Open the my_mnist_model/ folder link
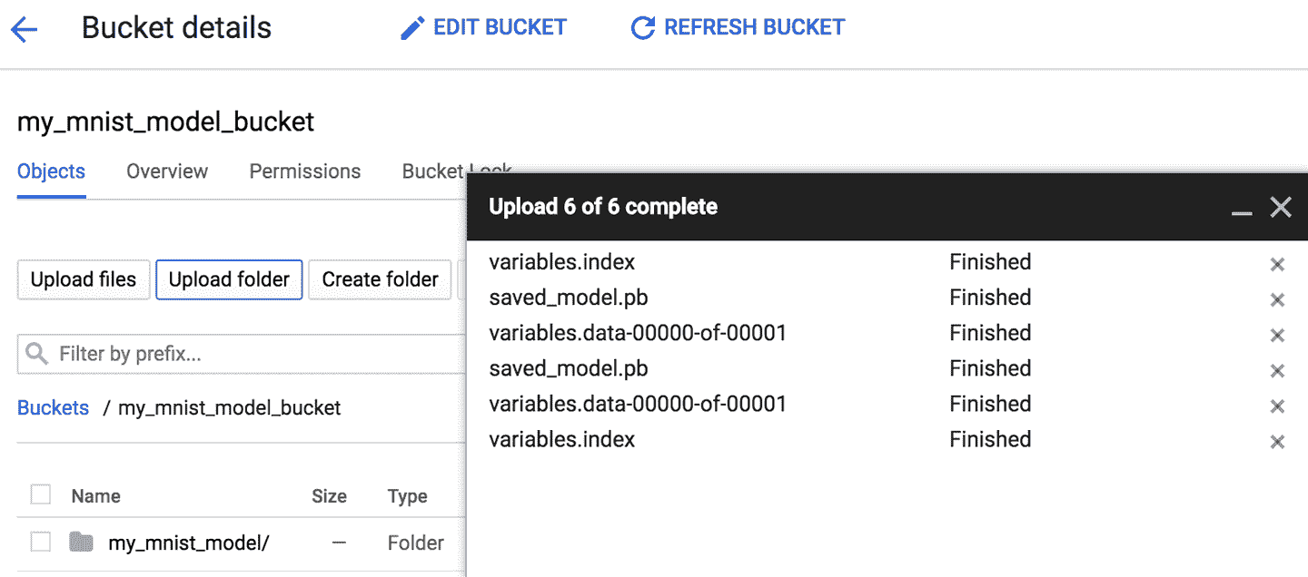 [x=189, y=543]
